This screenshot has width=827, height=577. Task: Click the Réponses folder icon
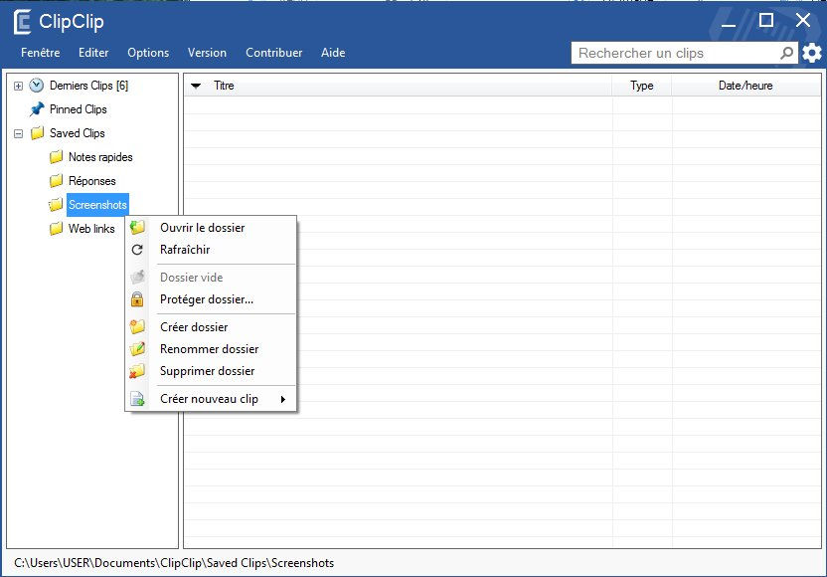pos(56,181)
